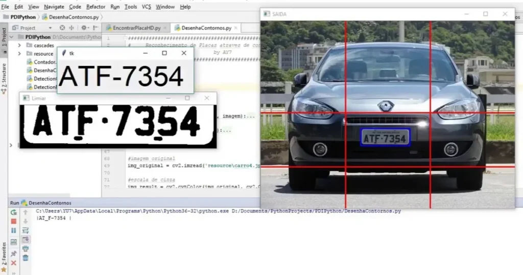Viewport: 523px width, 275px height.
Task: Click the red X close icon in Run panel
Action: click(14, 263)
